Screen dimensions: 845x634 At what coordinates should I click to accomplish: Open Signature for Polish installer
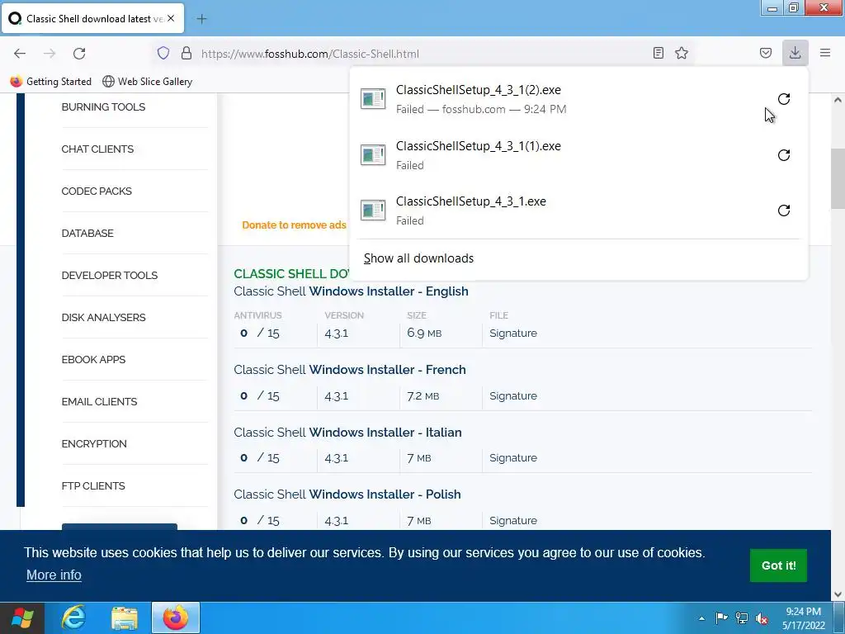(513, 520)
